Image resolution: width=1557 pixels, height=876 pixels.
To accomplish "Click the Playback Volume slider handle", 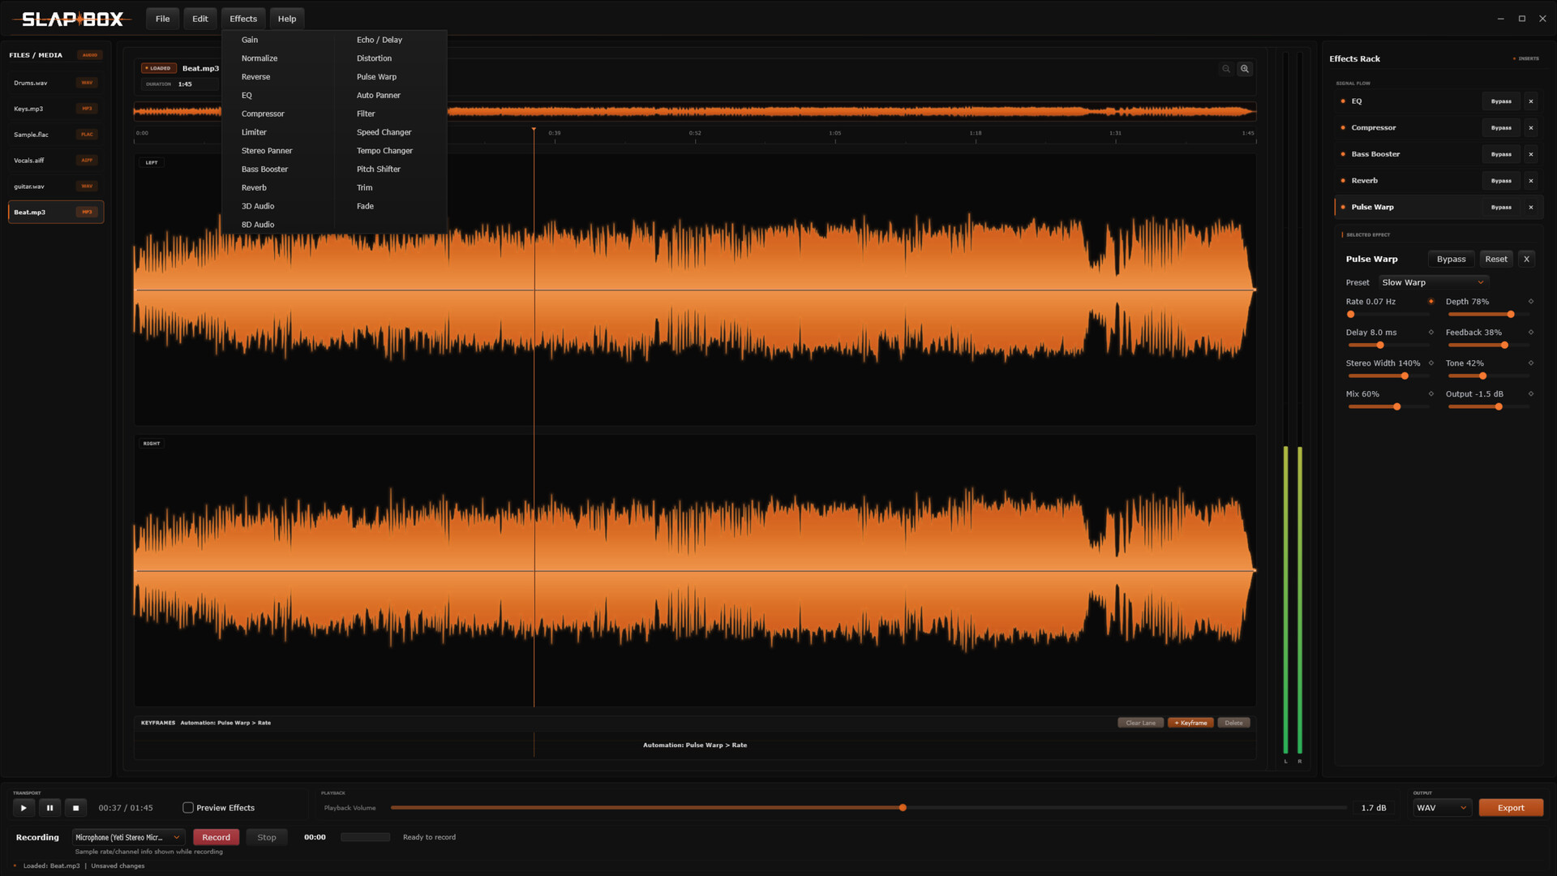I will [x=903, y=808].
